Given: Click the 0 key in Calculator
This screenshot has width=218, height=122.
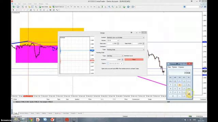Looking at the screenshot, I should [173, 96].
